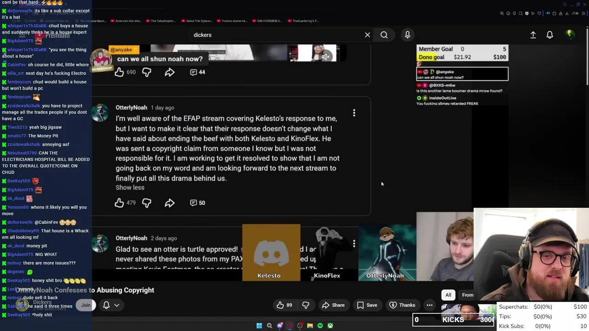Open 'The Catastrophic...' bookmark tab

(161, 21)
